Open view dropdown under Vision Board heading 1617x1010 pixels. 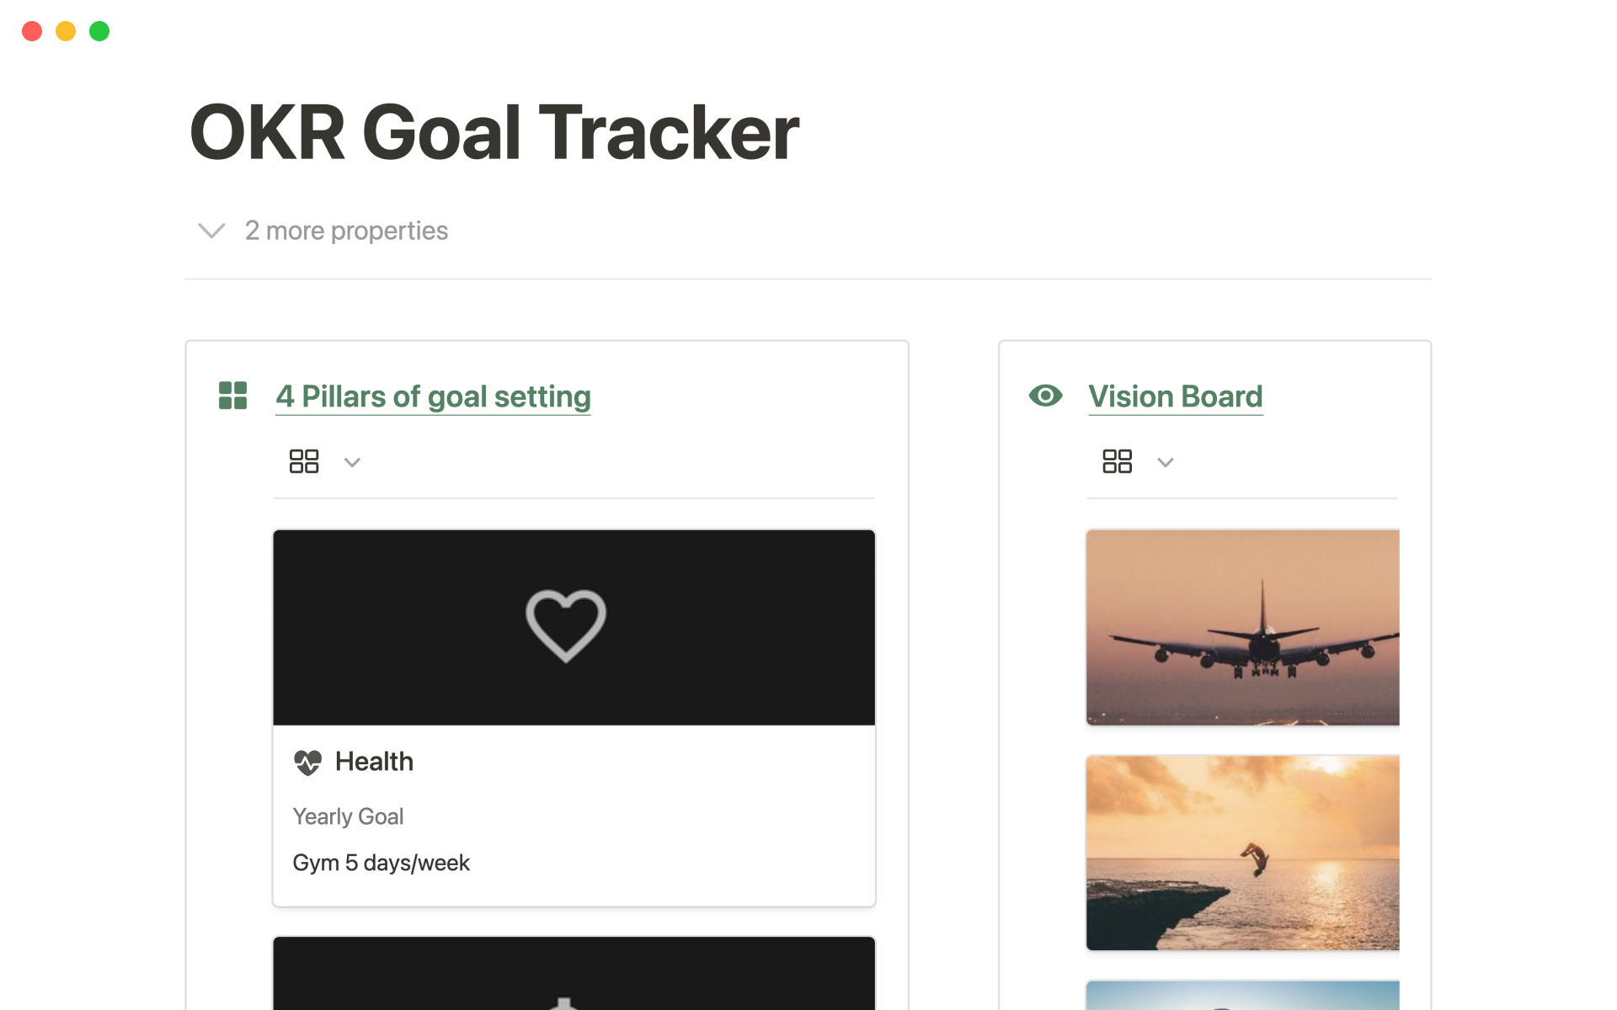pos(1166,462)
